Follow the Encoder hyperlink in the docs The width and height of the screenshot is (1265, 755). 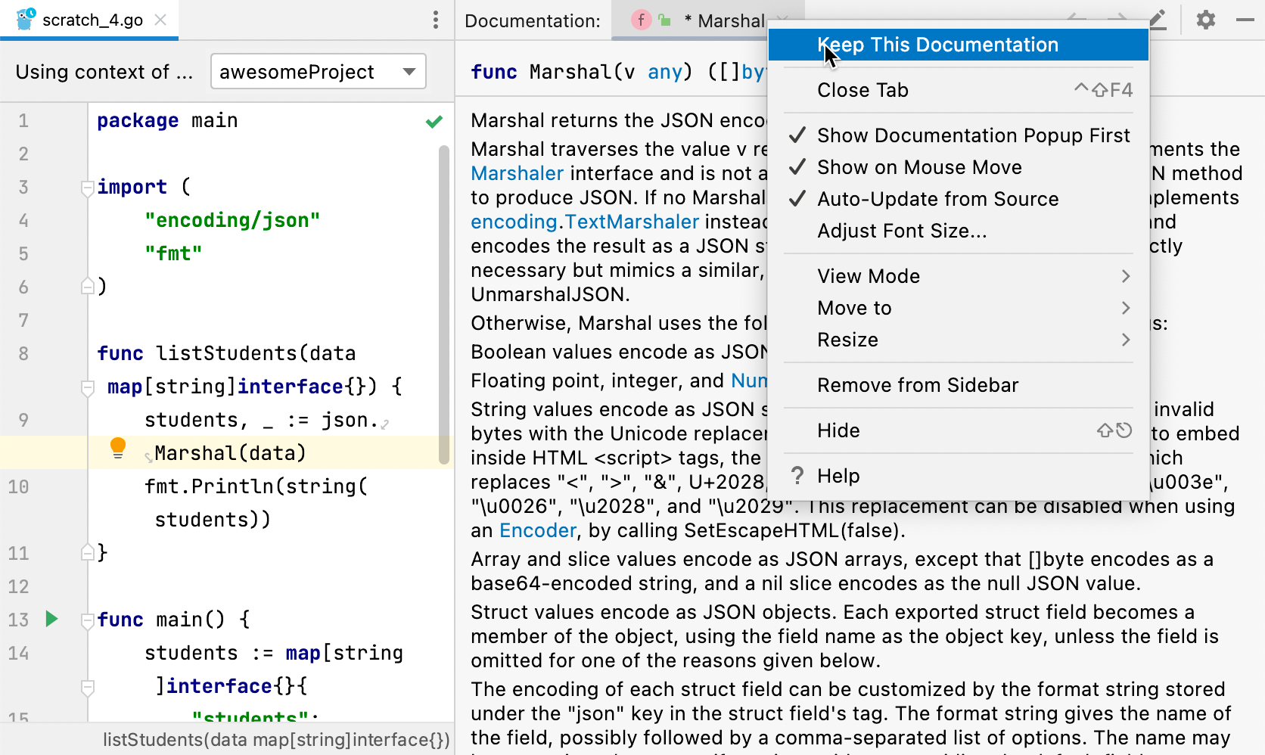(537, 530)
